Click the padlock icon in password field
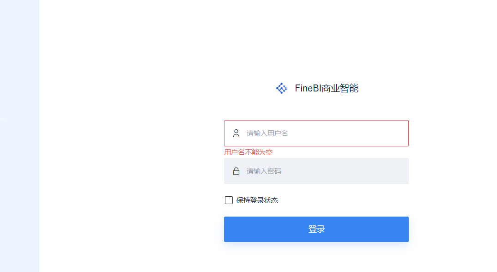 (236, 171)
